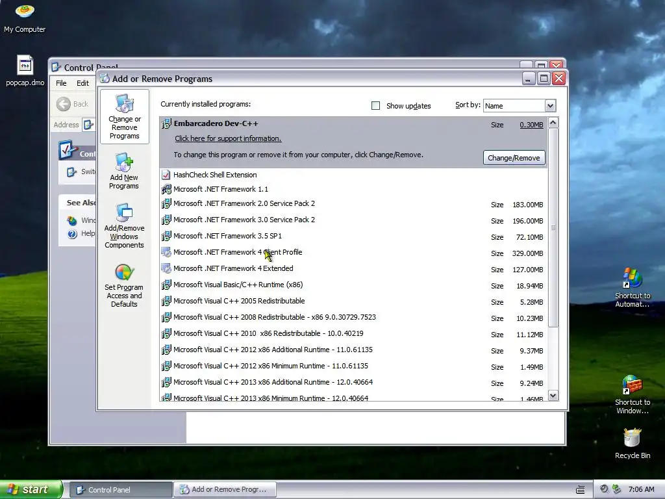The width and height of the screenshot is (665, 499).
Task: Click the system tray icon beside the clock
Action: [x=617, y=489]
